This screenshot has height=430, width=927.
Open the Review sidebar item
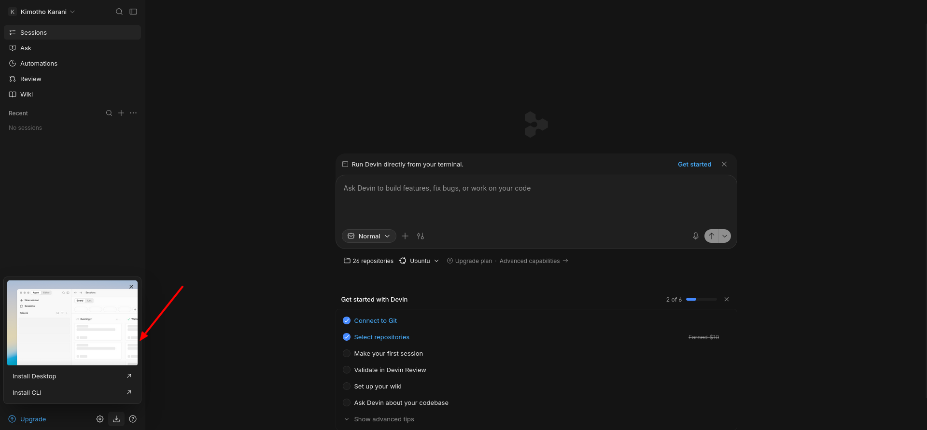[x=72, y=79]
